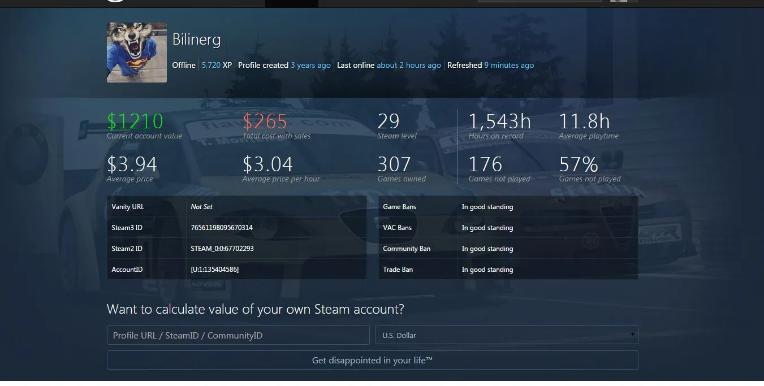The height and width of the screenshot is (386, 764).
Task: Select the $1210 current account value
Action: pyautogui.click(x=135, y=121)
